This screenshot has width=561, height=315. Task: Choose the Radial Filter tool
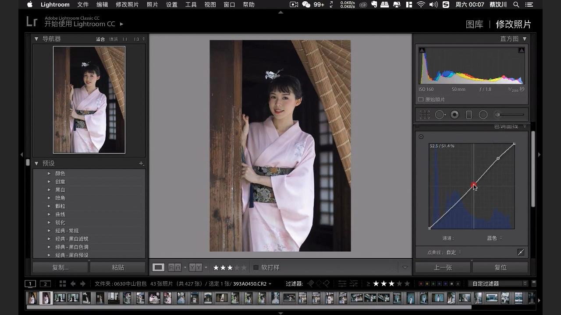pos(483,115)
